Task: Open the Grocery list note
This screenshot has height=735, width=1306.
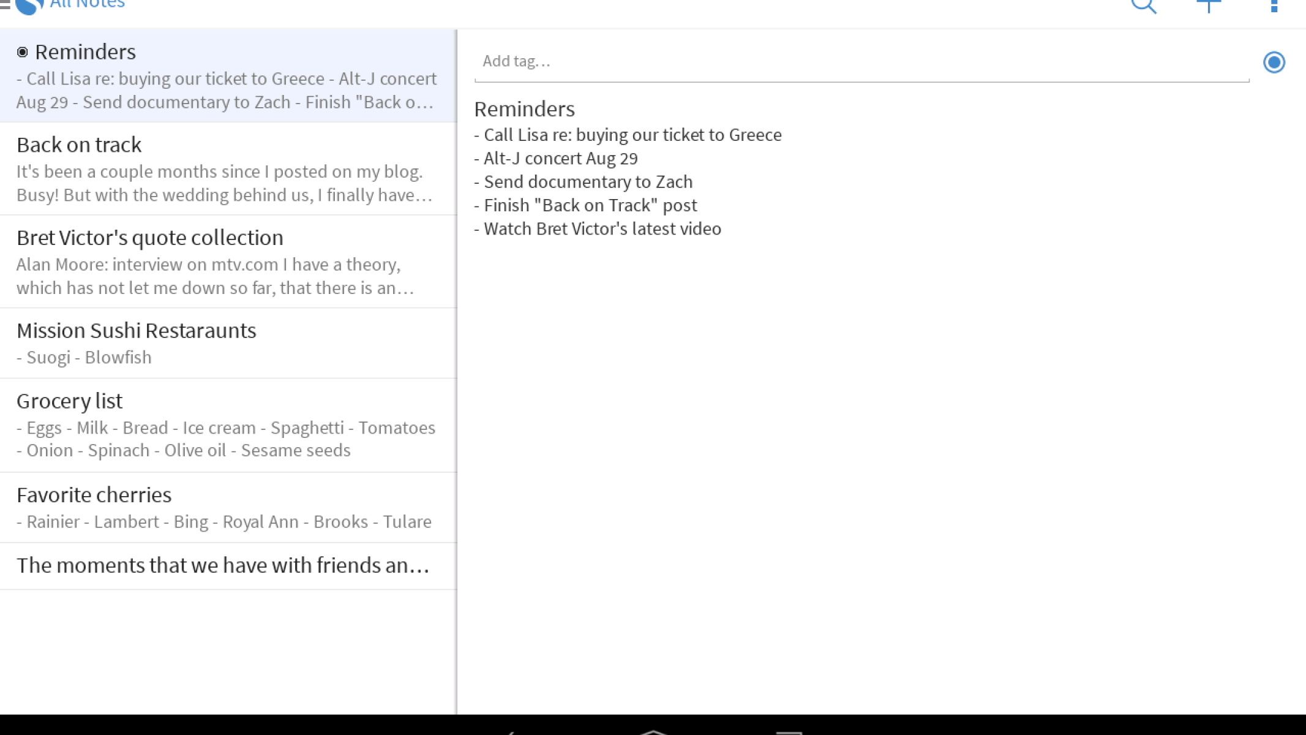Action: [x=228, y=425]
